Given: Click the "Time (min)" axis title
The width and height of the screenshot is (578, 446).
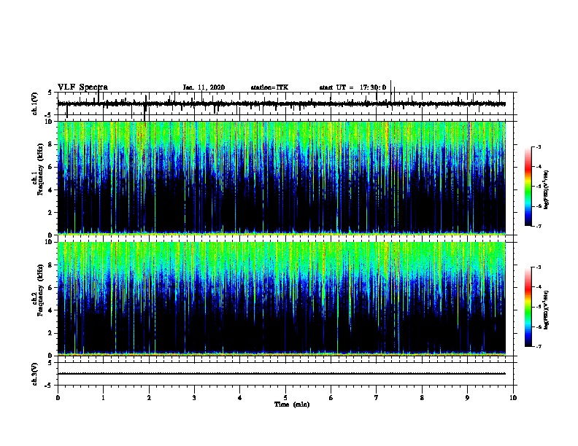Looking at the screenshot, I should [x=292, y=404].
